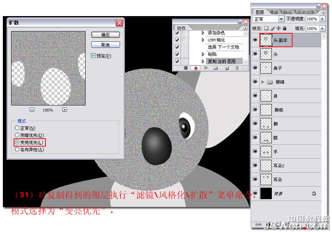332x232 pixels.
Task: Zoom in the Diffuse preview
Action: (x=64, y=109)
